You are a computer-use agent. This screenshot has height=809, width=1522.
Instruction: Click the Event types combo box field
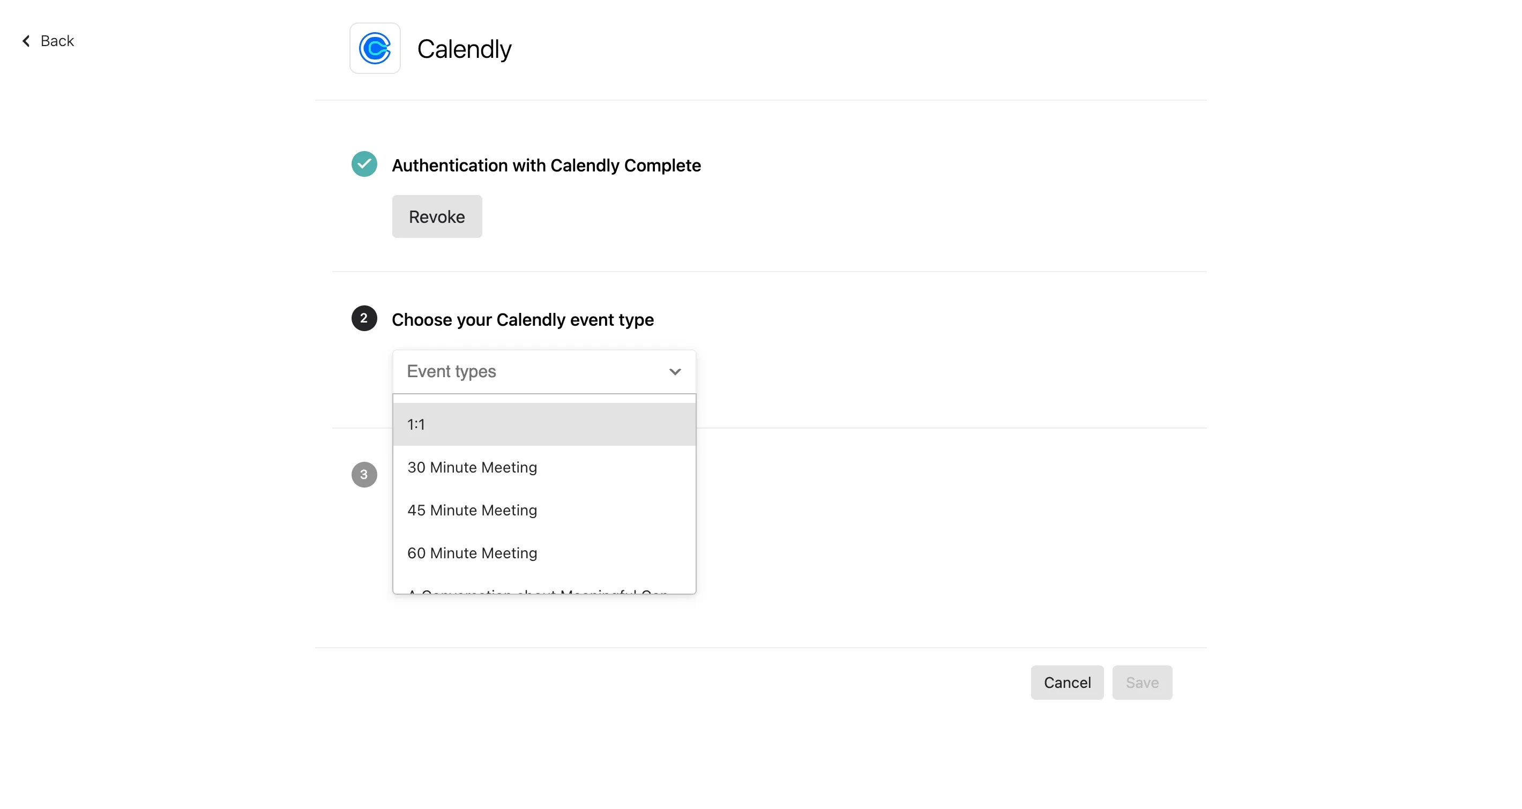click(x=544, y=371)
